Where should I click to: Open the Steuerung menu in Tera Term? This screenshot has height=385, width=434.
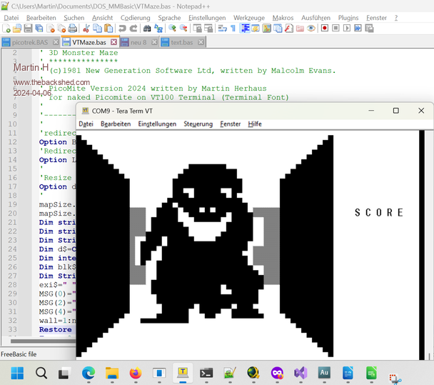(198, 124)
